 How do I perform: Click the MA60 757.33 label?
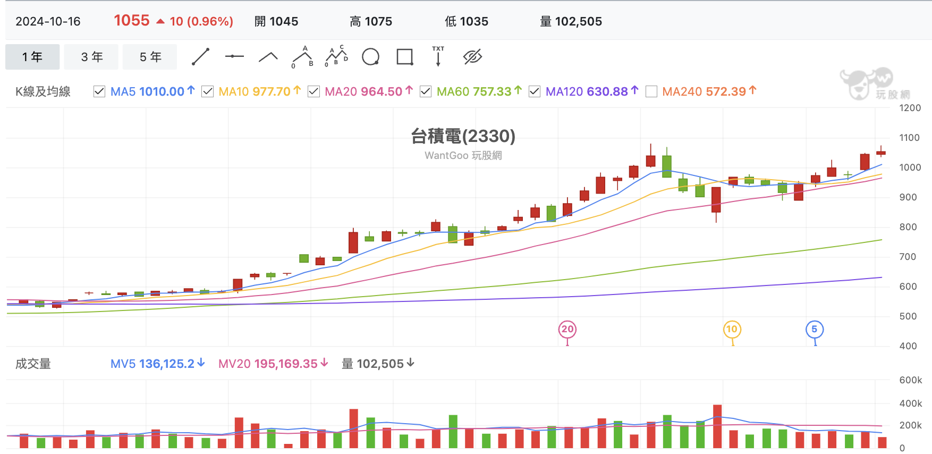(479, 91)
